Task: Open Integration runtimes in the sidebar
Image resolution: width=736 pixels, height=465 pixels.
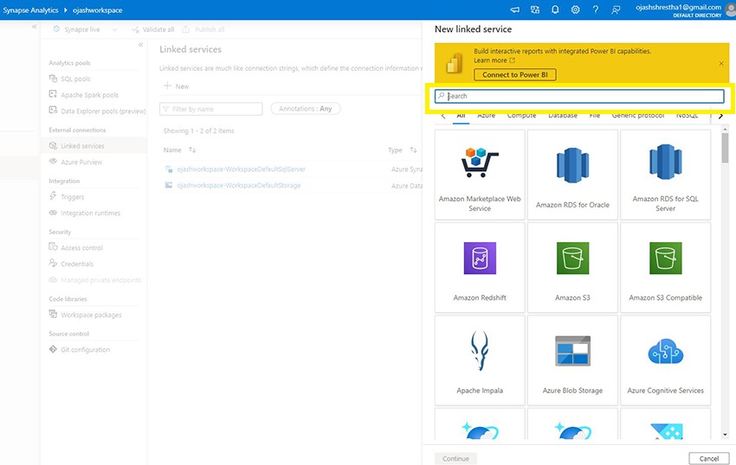Action: tap(85, 213)
